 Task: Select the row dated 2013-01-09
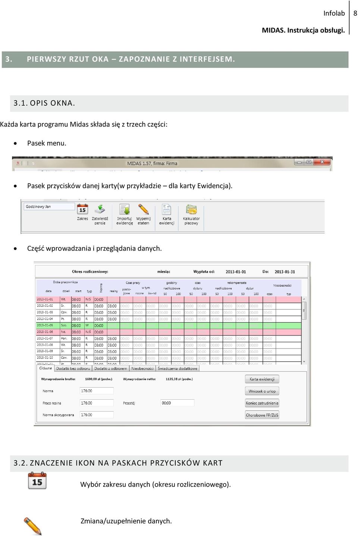(x=169, y=351)
